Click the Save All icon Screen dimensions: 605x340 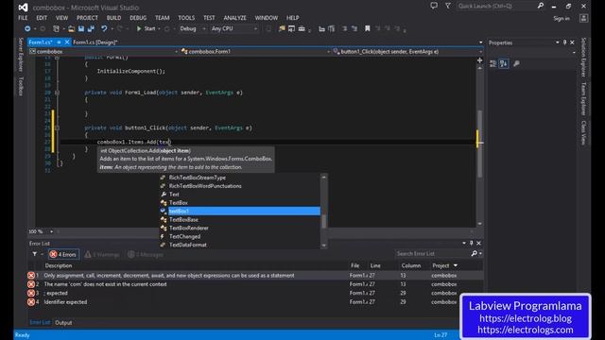[x=91, y=29]
